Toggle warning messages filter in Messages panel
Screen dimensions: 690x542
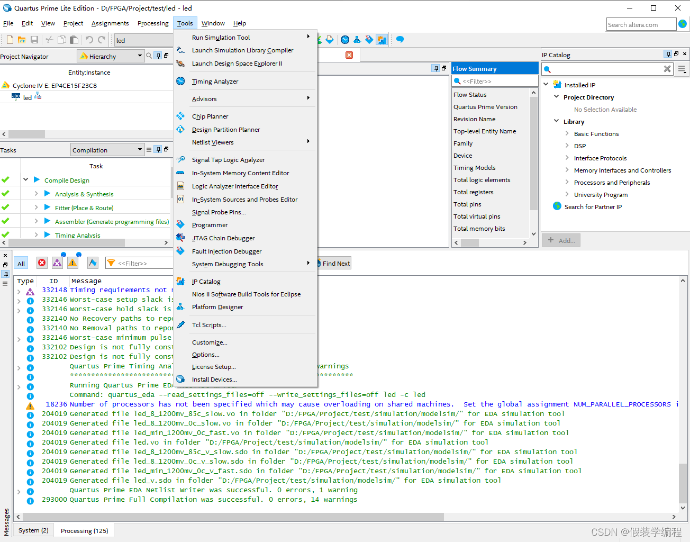(x=72, y=263)
